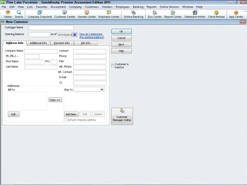Open the Doc Center

coord(155,14)
